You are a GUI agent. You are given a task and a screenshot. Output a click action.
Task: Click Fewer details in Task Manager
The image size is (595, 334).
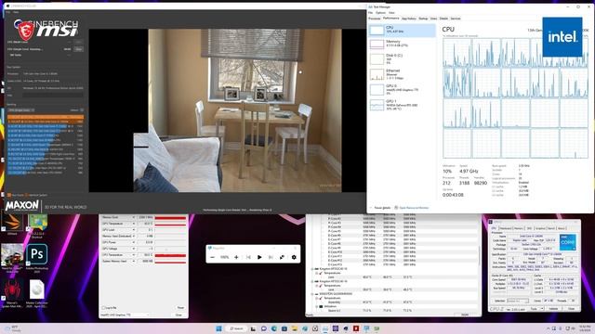click(x=380, y=208)
